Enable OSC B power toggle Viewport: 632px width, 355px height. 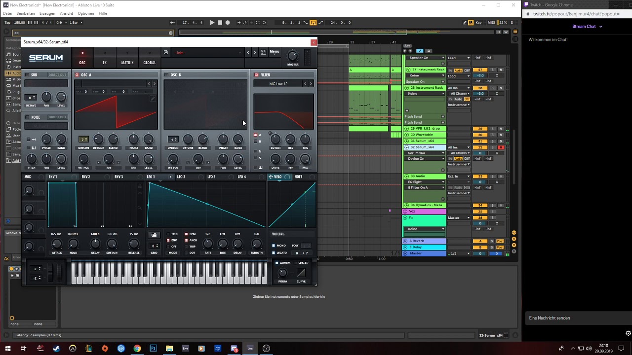tap(166, 75)
